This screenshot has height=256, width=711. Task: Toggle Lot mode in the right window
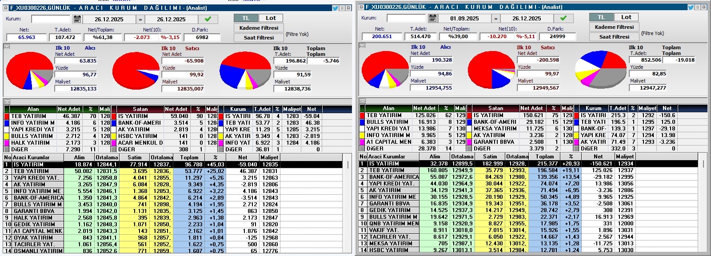[626, 17]
